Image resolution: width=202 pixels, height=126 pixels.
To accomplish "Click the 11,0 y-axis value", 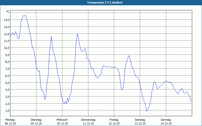I will point(7,41).
